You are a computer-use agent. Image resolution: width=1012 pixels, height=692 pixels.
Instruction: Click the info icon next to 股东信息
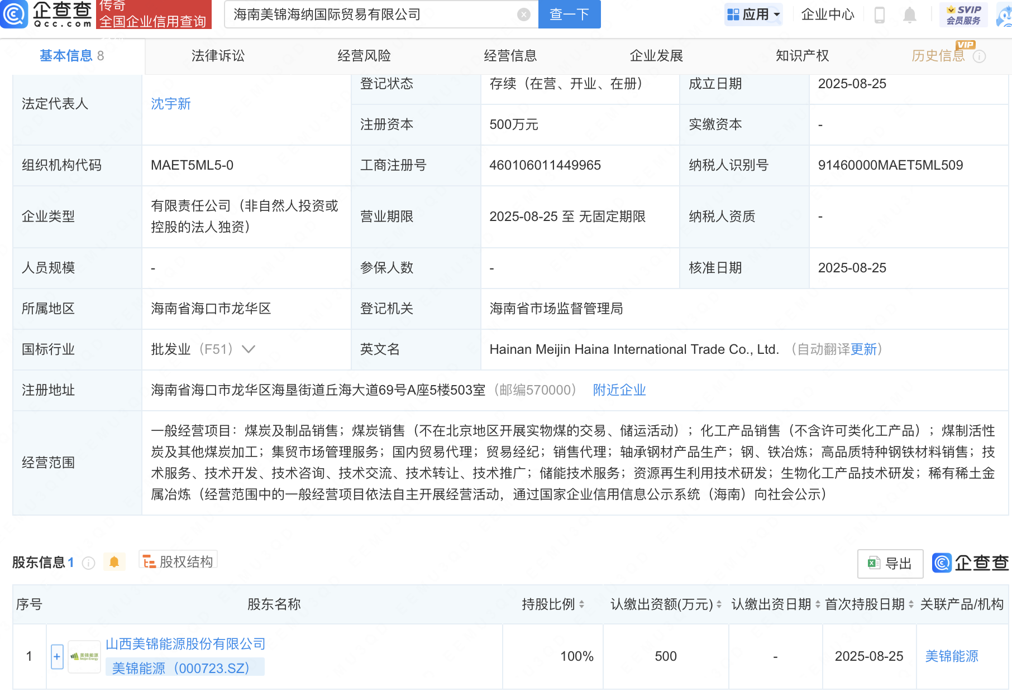[88, 563]
